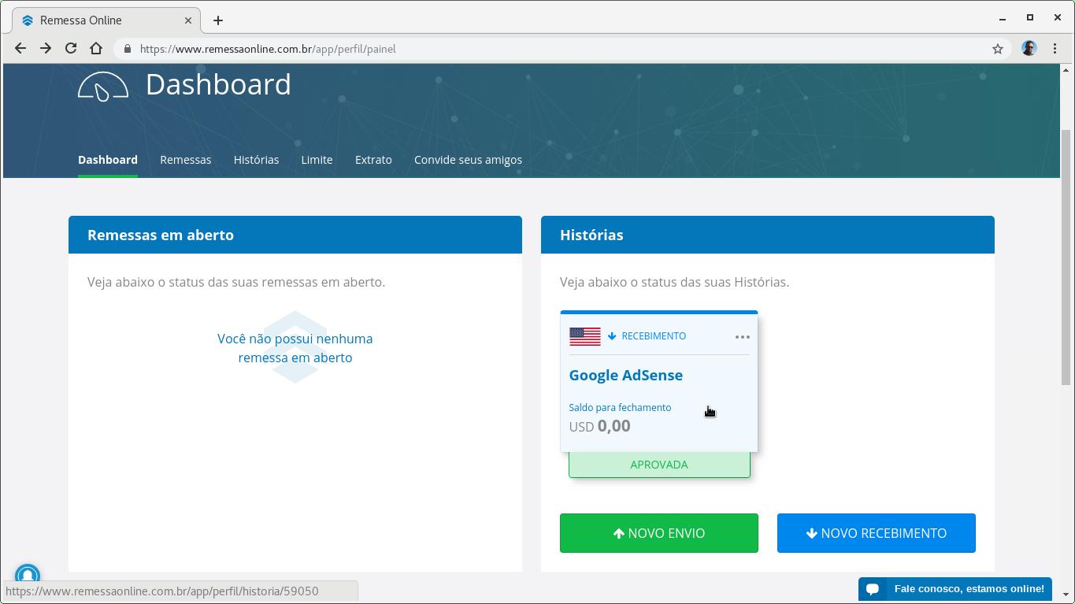The width and height of the screenshot is (1075, 604).
Task: Switch to the Histórias tab
Action: [x=256, y=160]
